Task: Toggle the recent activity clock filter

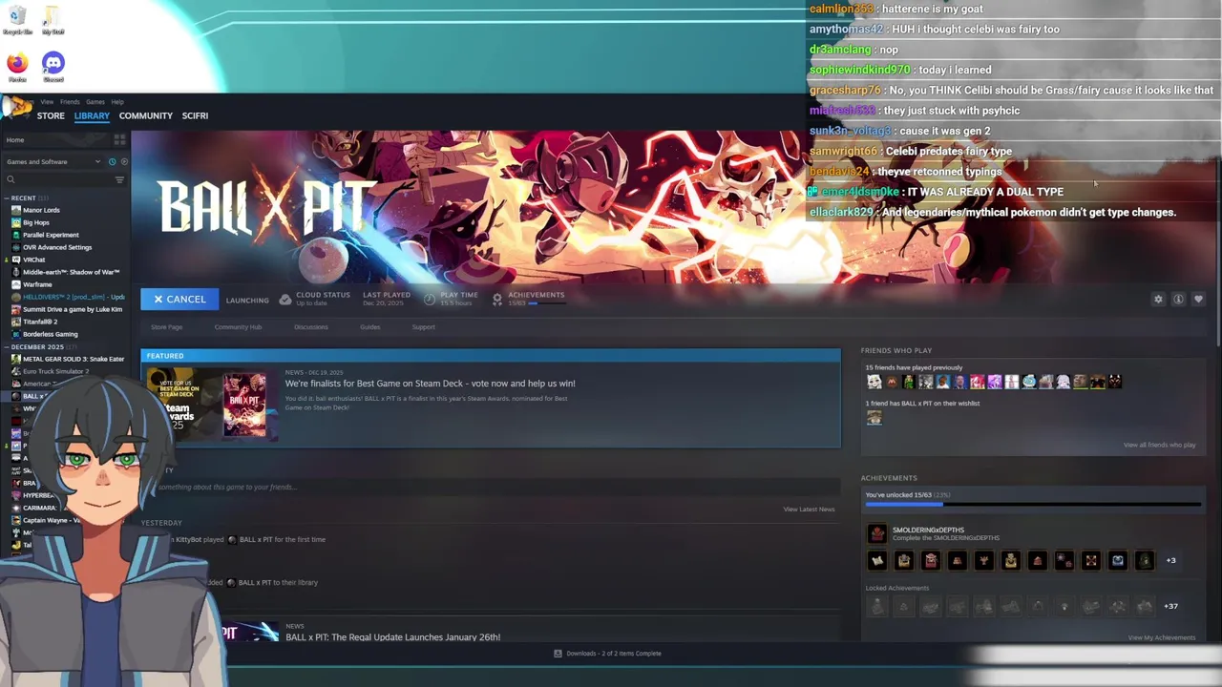Action: pos(112,161)
